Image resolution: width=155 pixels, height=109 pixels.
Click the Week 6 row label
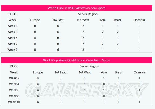[14, 90]
